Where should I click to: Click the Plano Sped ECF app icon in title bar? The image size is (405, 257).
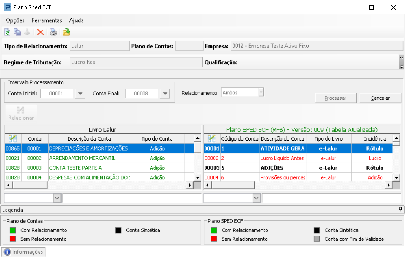coord(8,7)
